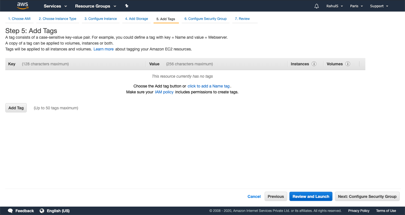Image resolution: width=405 pixels, height=215 pixels.
Task: Click the Add Tag button
Action: point(16,108)
